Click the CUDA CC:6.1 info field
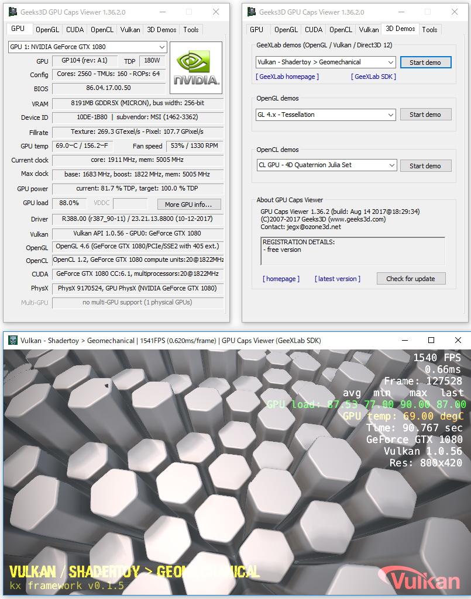Viewport: 471px width, 599px height. click(x=137, y=274)
